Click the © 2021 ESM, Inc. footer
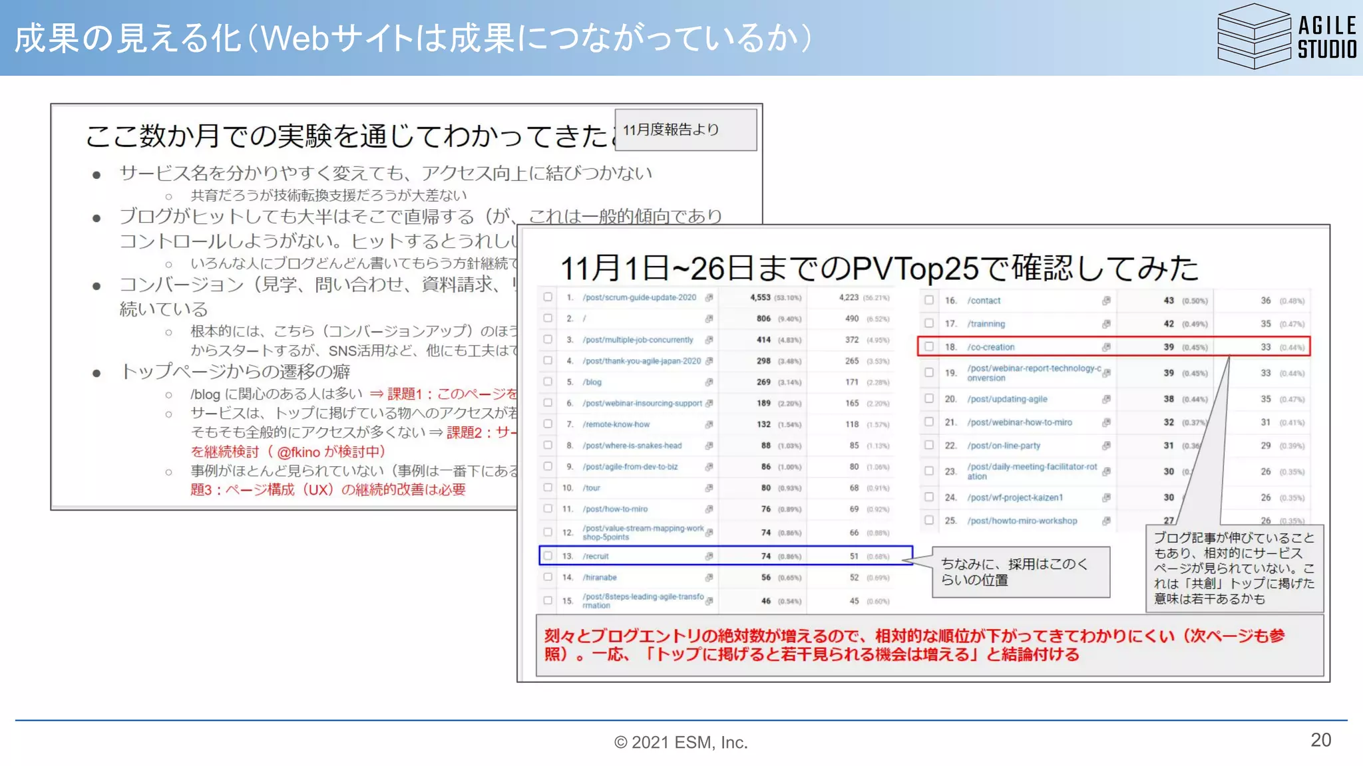Screen dimensions: 1363x766 pos(681,742)
